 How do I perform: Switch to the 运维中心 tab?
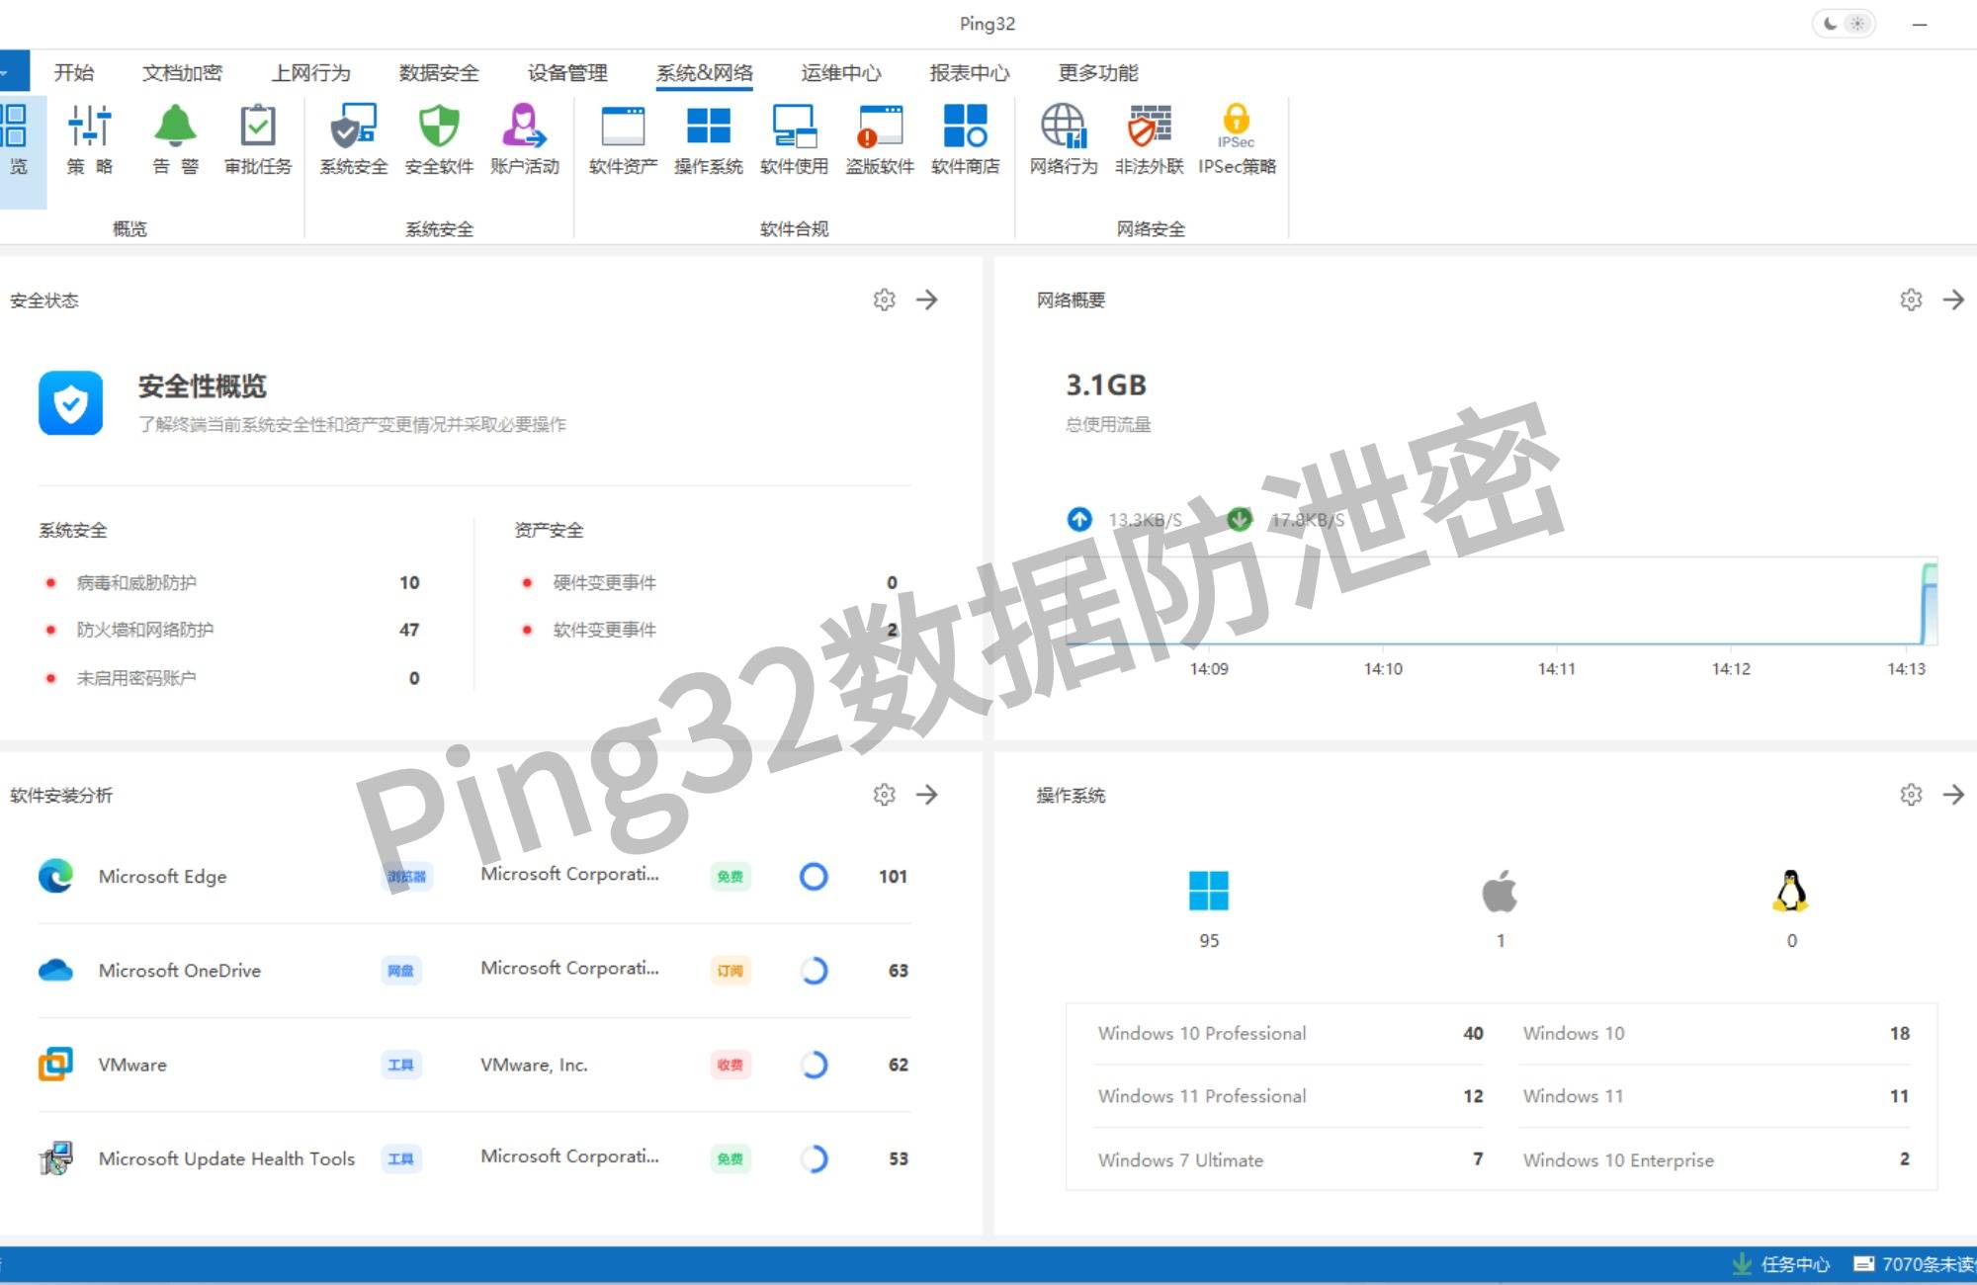[x=839, y=72]
